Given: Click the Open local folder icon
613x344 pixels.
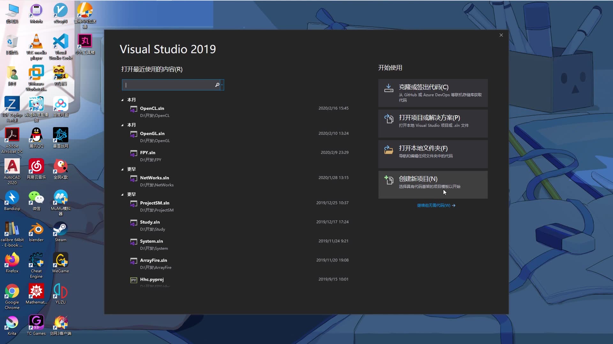Looking at the screenshot, I should coord(389,149).
